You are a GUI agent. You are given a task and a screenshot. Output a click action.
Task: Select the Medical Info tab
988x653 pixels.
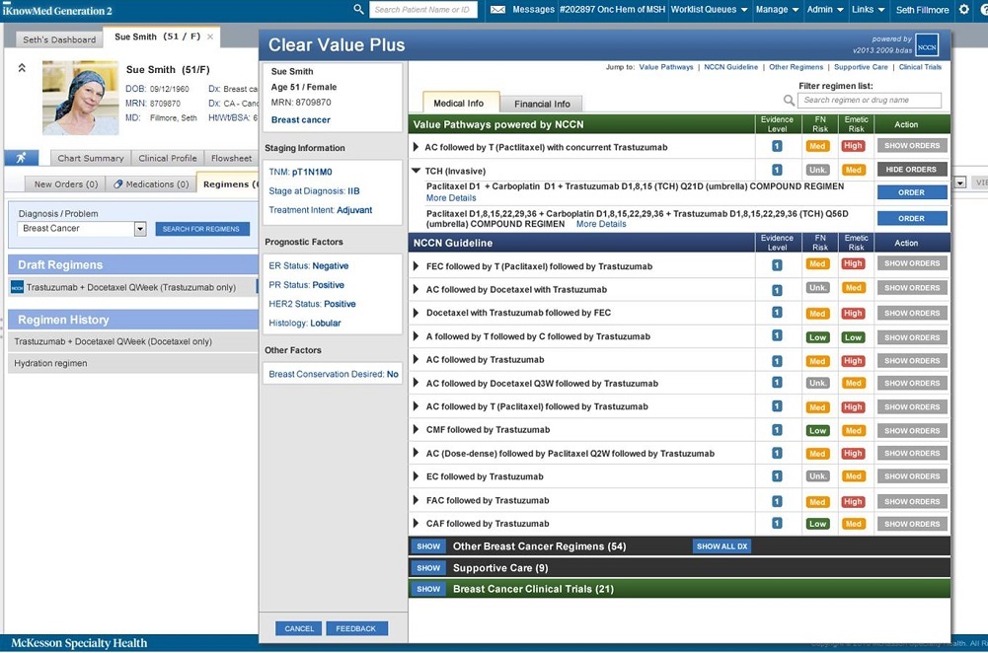coord(459,104)
